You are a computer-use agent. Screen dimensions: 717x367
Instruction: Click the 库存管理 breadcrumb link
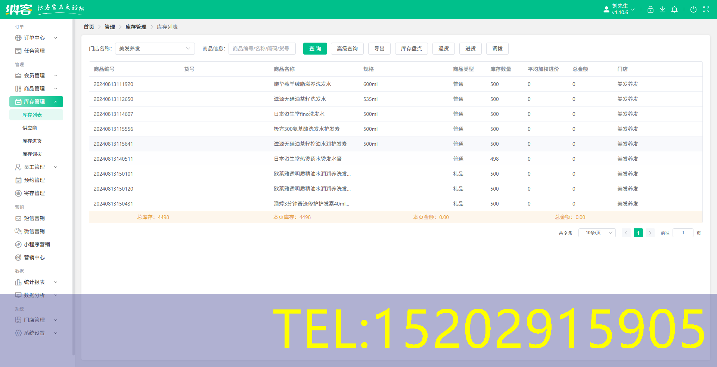136,27
